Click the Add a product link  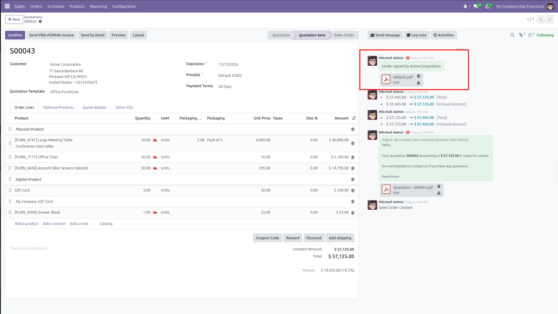pos(27,224)
